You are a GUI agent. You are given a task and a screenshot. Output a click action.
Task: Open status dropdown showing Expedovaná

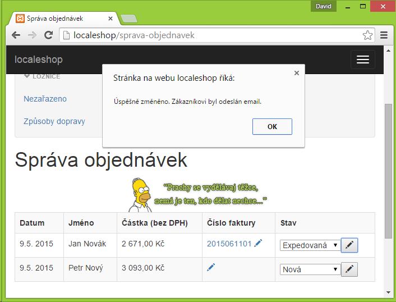click(x=310, y=245)
